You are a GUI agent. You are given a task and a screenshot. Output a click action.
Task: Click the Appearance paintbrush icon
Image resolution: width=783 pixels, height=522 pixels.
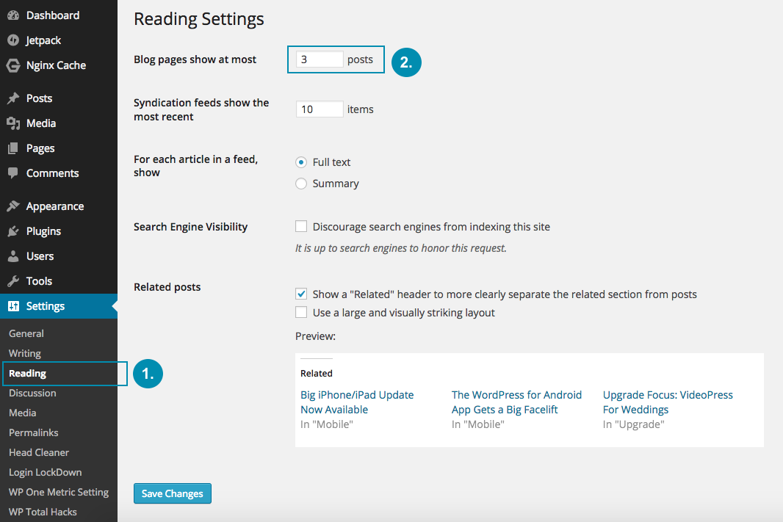(x=13, y=206)
